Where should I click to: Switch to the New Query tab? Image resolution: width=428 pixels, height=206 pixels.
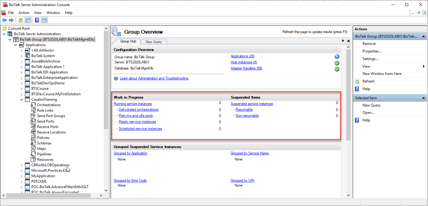(154, 42)
